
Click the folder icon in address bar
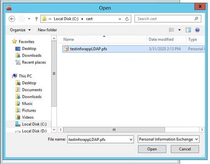(x=44, y=19)
